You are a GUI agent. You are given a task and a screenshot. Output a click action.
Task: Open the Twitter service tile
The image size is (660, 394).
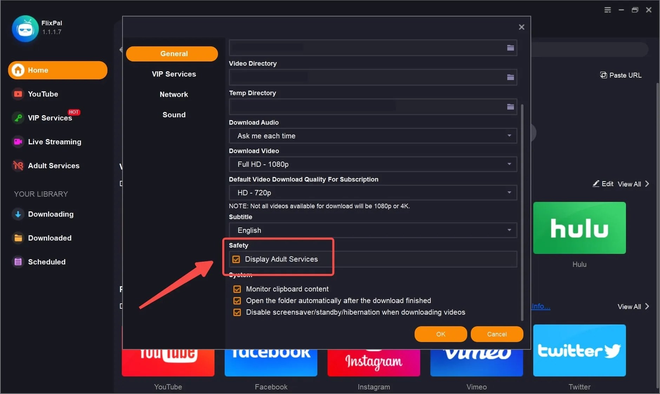click(x=580, y=350)
